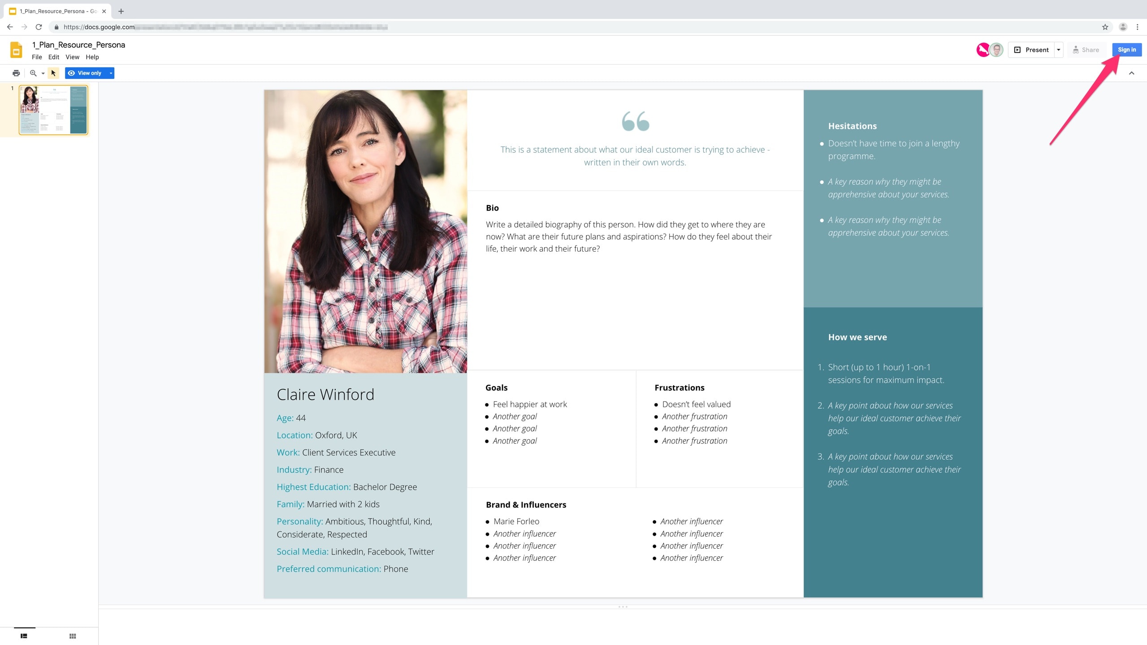The height and width of the screenshot is (645, 1147).
Task: Click the Chrome profile icon
Action: [x=1123, y=27]
